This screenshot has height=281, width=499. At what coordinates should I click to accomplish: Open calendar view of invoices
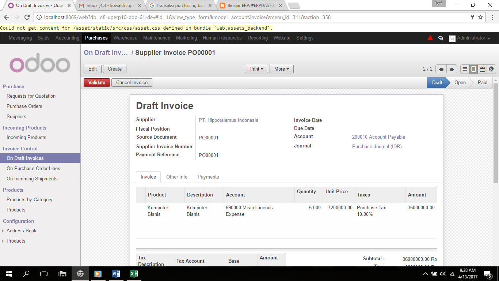(482, 69)
